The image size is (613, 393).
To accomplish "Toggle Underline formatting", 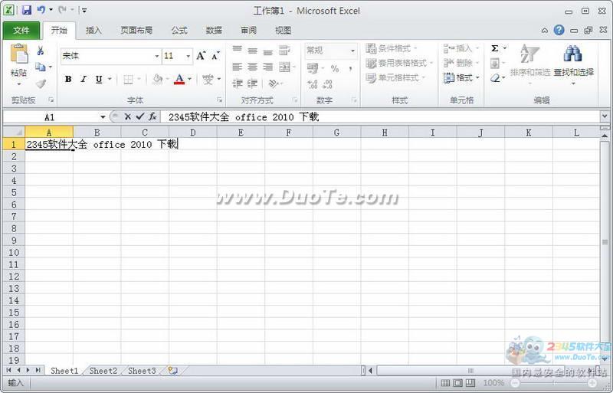I will 99,80.
